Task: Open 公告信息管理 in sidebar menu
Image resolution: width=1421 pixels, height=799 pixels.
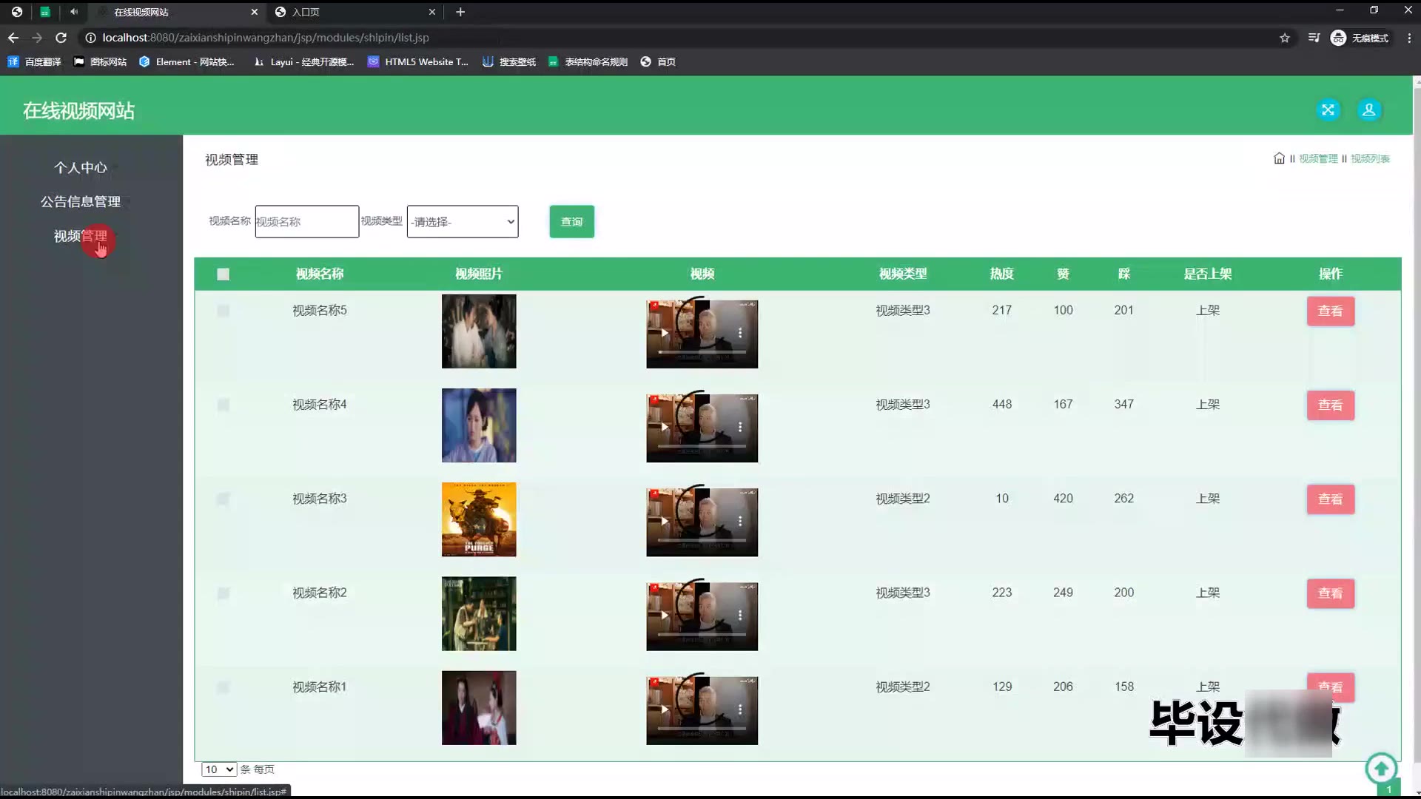Action: (81, 202)
